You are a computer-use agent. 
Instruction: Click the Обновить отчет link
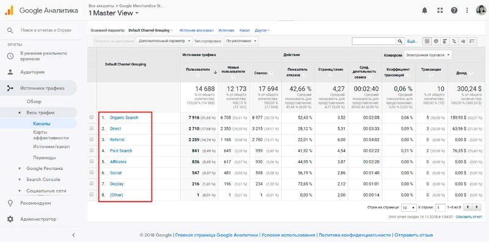(x=469, y=216)
